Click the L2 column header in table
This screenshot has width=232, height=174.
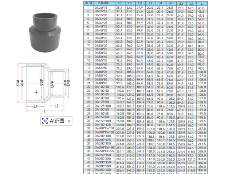(x=191, y=3)
